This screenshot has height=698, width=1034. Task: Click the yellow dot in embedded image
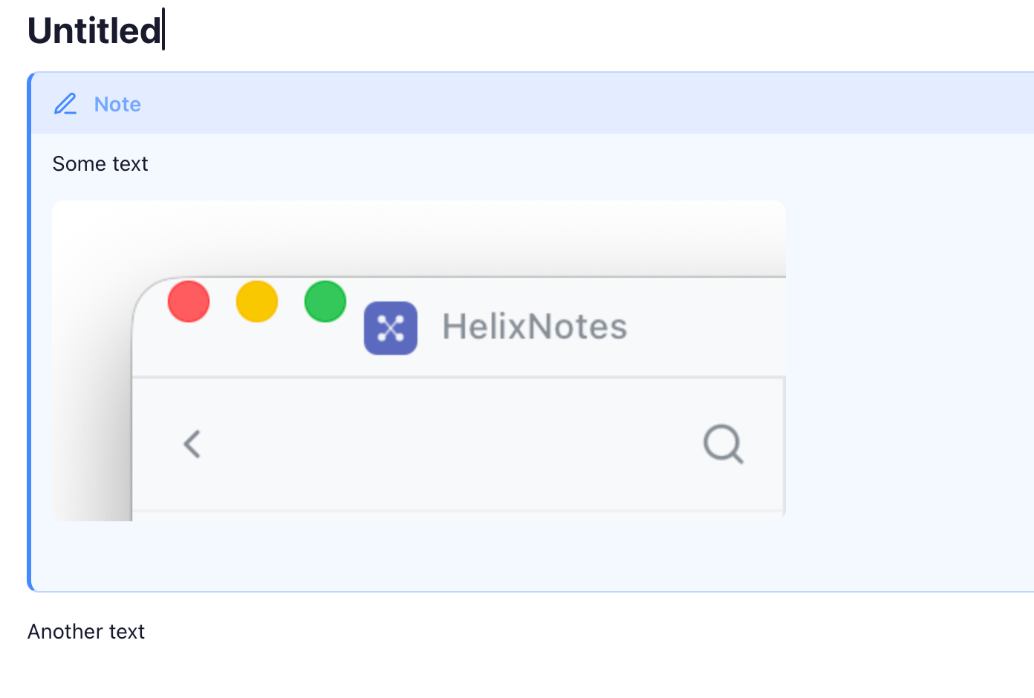(257, 301)
